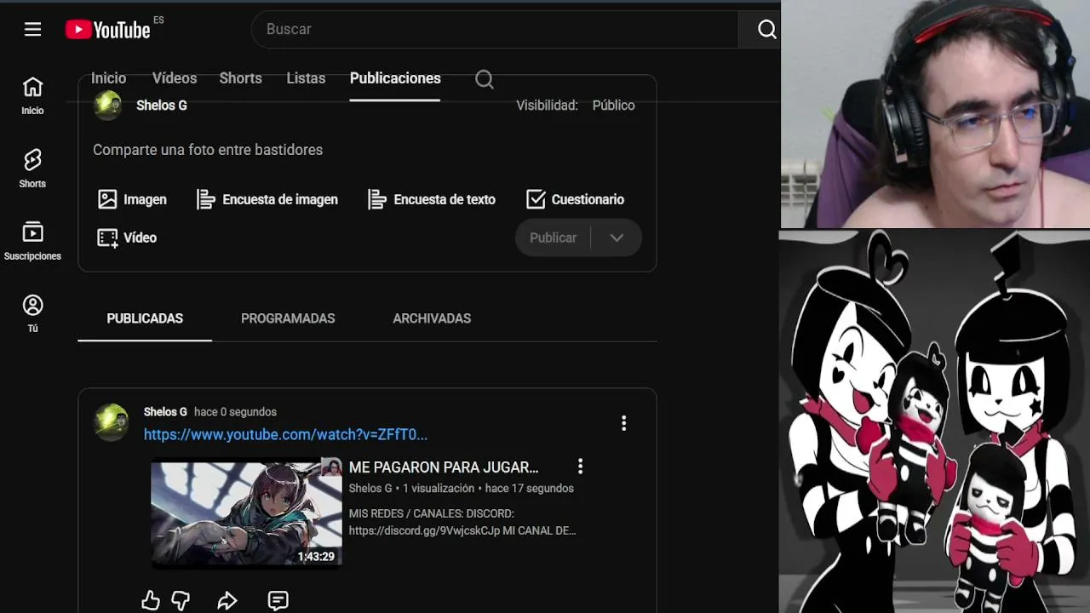Open the hamburger guide menu
Screen dimensions: 1090x613
[x=32, y=30]
